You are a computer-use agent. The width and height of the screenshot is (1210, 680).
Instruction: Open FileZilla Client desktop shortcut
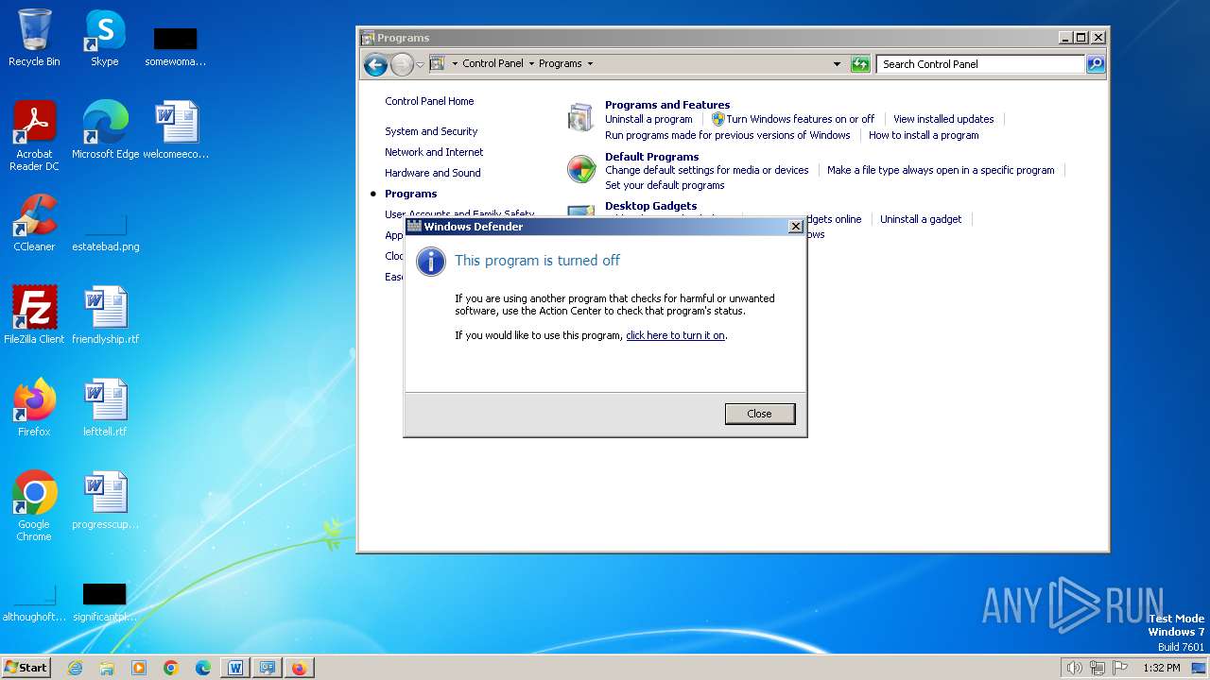[34, 315]
